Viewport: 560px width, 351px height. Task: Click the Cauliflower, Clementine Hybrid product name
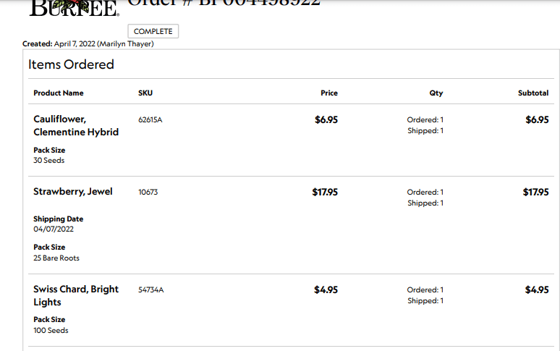pyautogui.click(x=75, y=126)
